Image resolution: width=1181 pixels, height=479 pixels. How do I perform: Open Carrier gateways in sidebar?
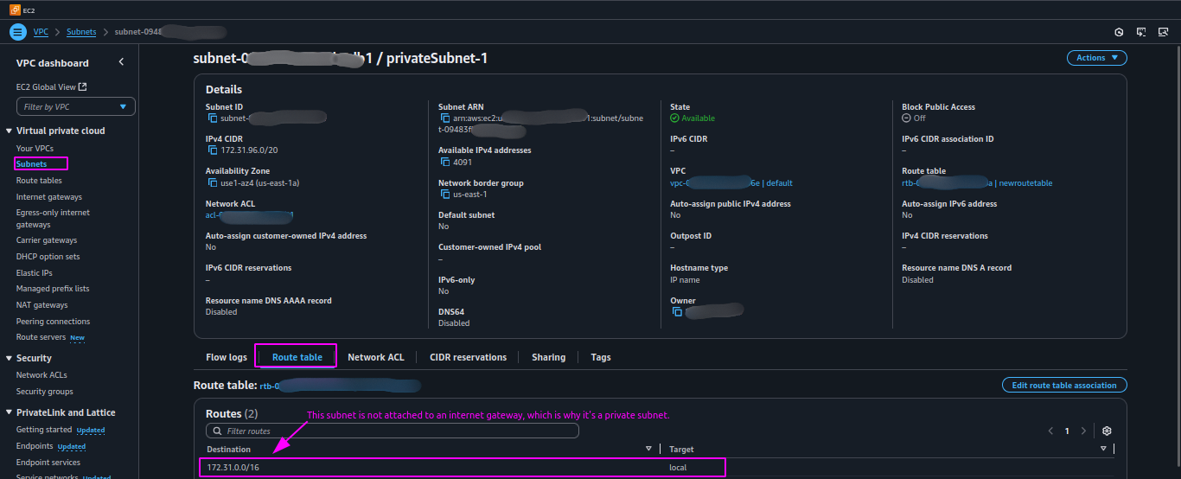47,240
